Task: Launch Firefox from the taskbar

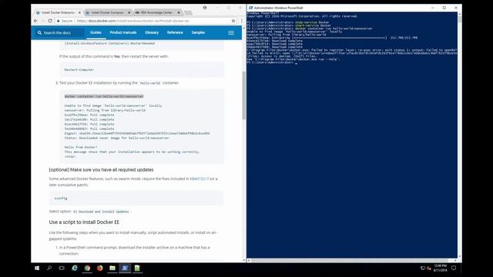Action: point(99,269)
